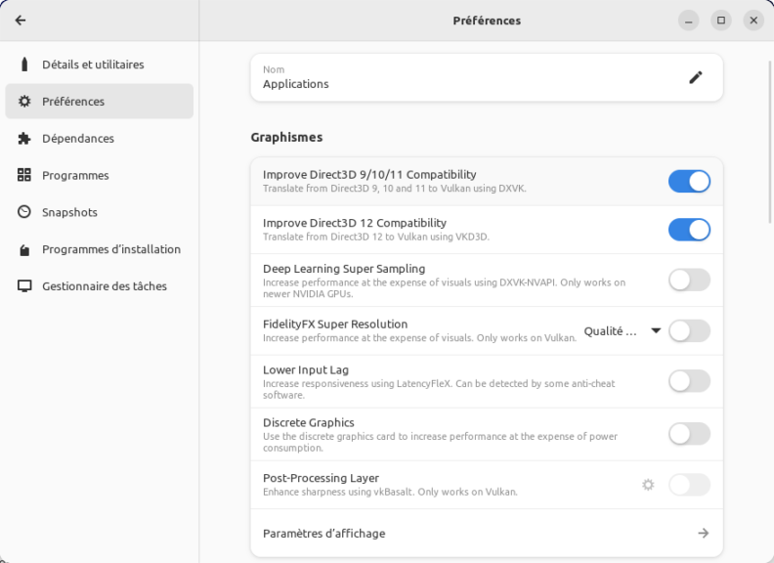
Task: Click the monitor icon for Gestionnaire des tâches
Action: (x=24, y=286)
